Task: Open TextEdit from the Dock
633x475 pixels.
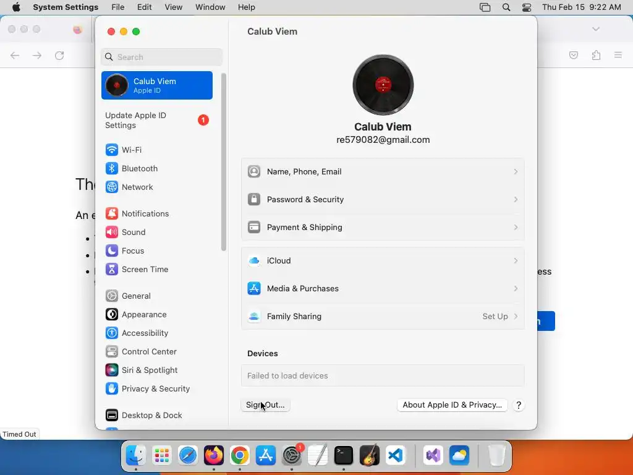Action: coord(318,456)
